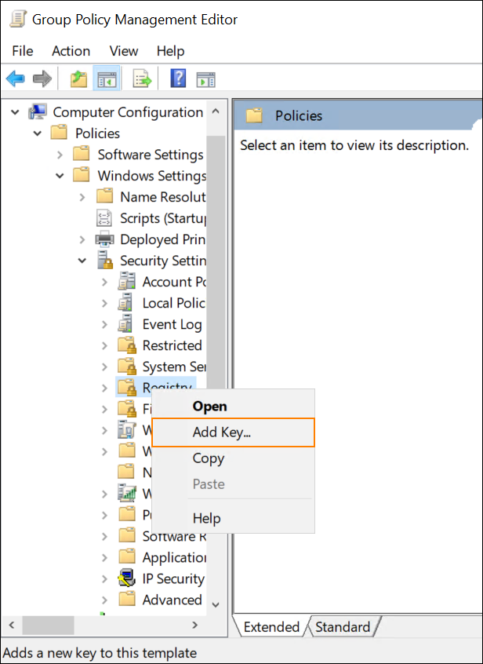Select Copy in the context menu

pos(209,458)
